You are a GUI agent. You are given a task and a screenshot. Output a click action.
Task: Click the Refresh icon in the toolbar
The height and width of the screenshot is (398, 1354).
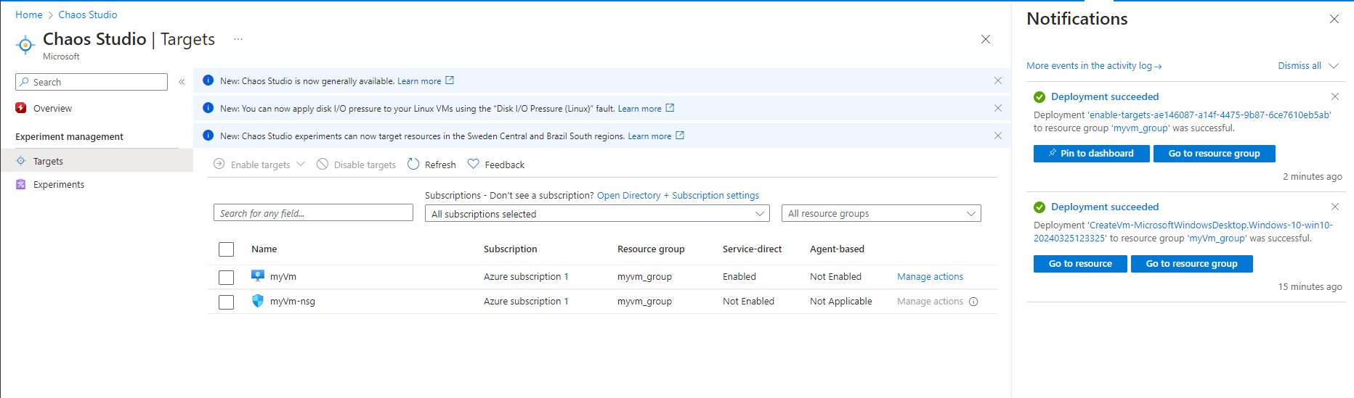click(413, 165)
